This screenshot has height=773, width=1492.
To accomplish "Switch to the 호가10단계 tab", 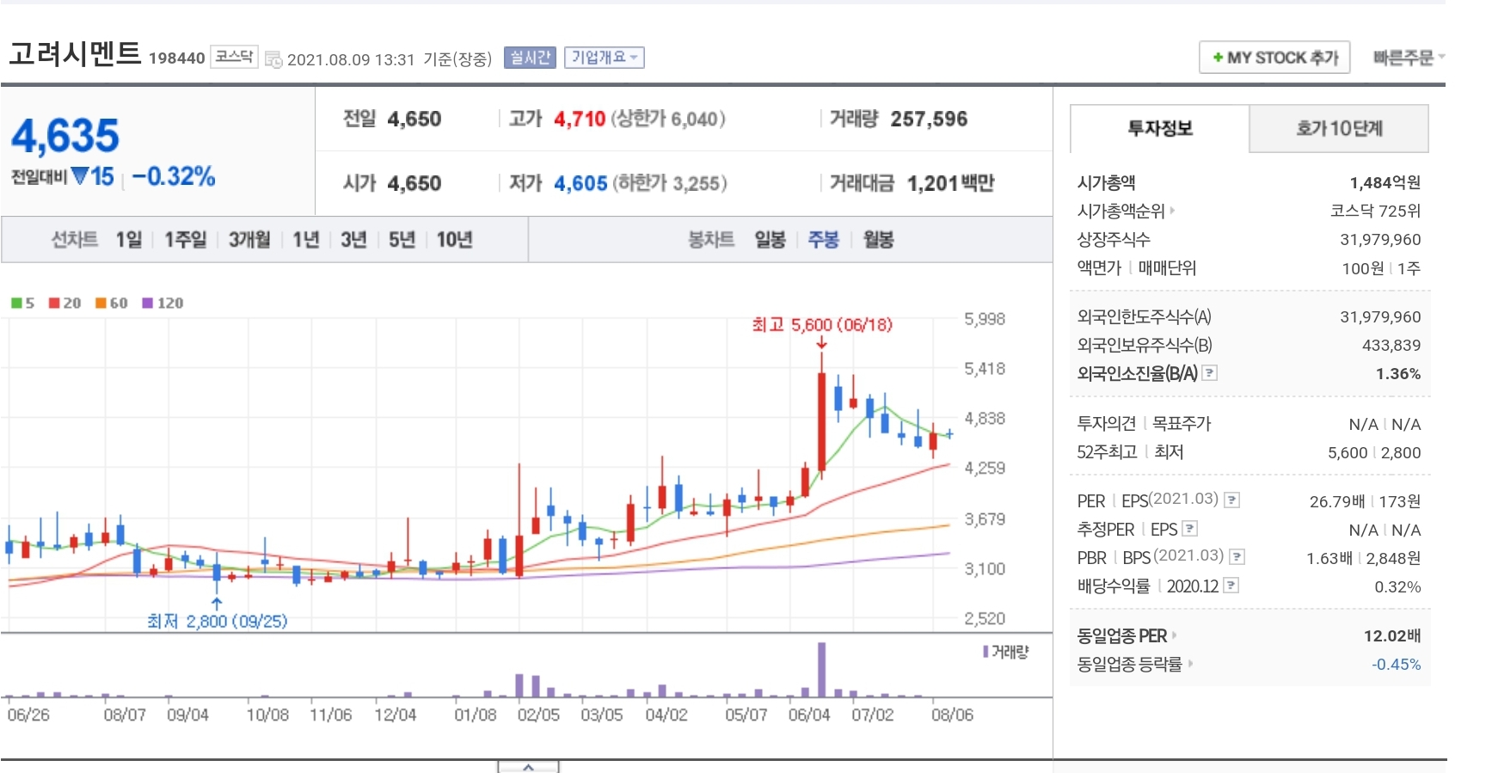I will (x=1339, y=129).
